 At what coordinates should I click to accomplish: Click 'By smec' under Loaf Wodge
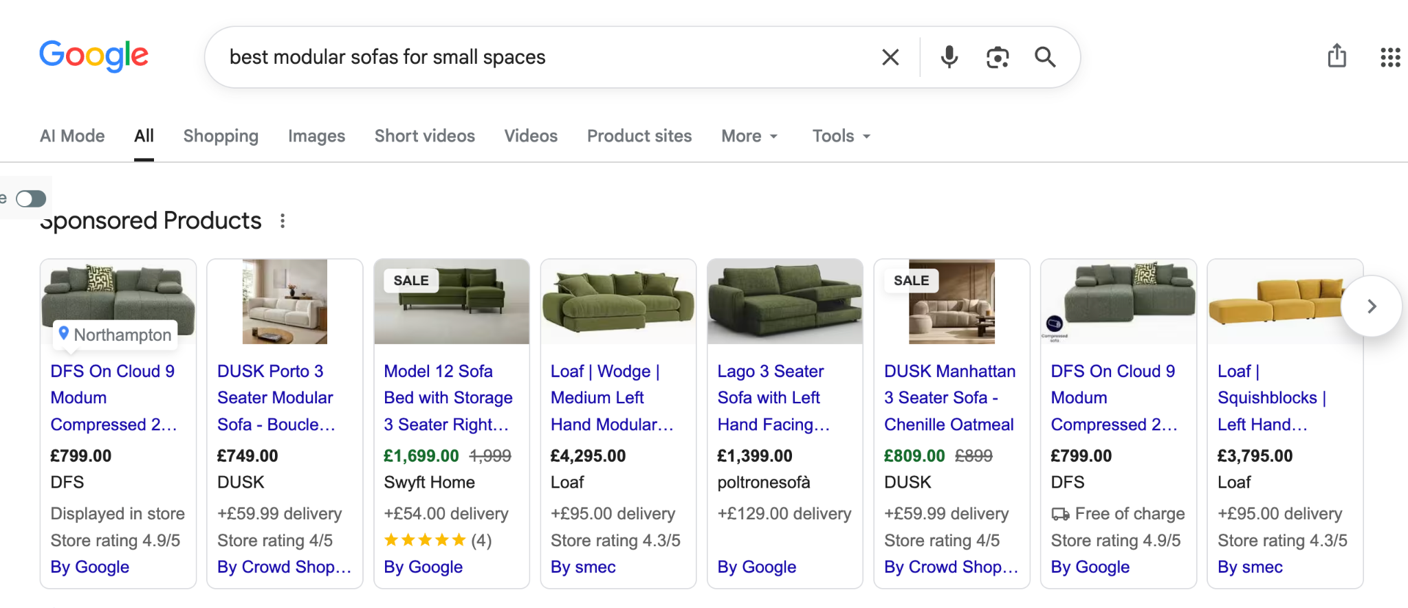[583, 567]
